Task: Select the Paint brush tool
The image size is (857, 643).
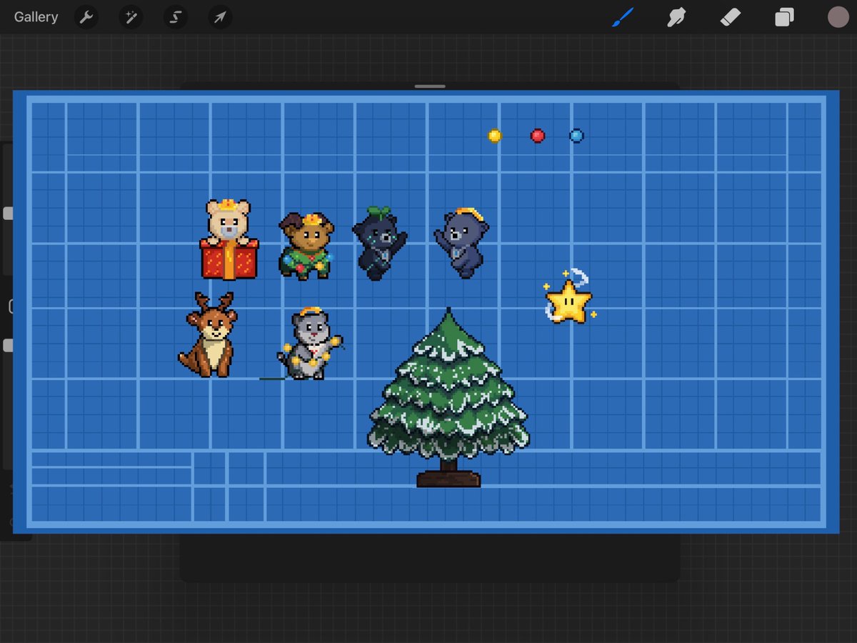Action: 622,17
